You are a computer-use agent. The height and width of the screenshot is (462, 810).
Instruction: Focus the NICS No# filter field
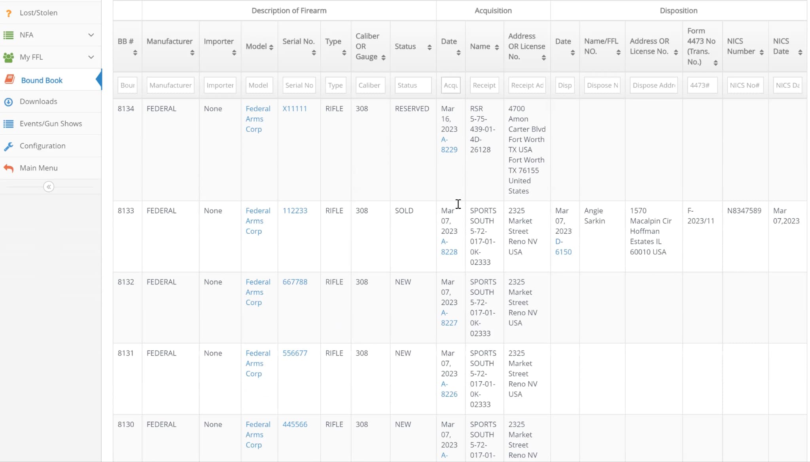(745, 85)
